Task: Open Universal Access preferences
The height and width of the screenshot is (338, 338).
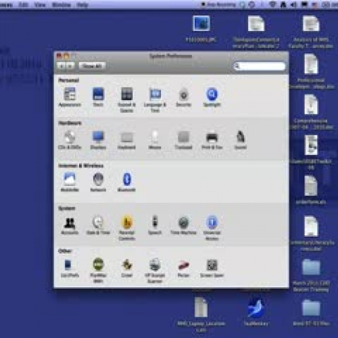Action: (x=212, y=228)
